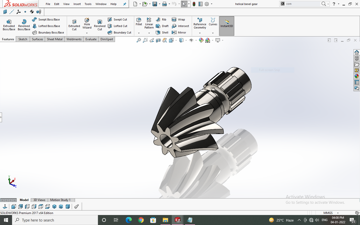Switch to the Surfaces tab
The height and width of the screenshot is (225, 360).
[x=37, y=39]
